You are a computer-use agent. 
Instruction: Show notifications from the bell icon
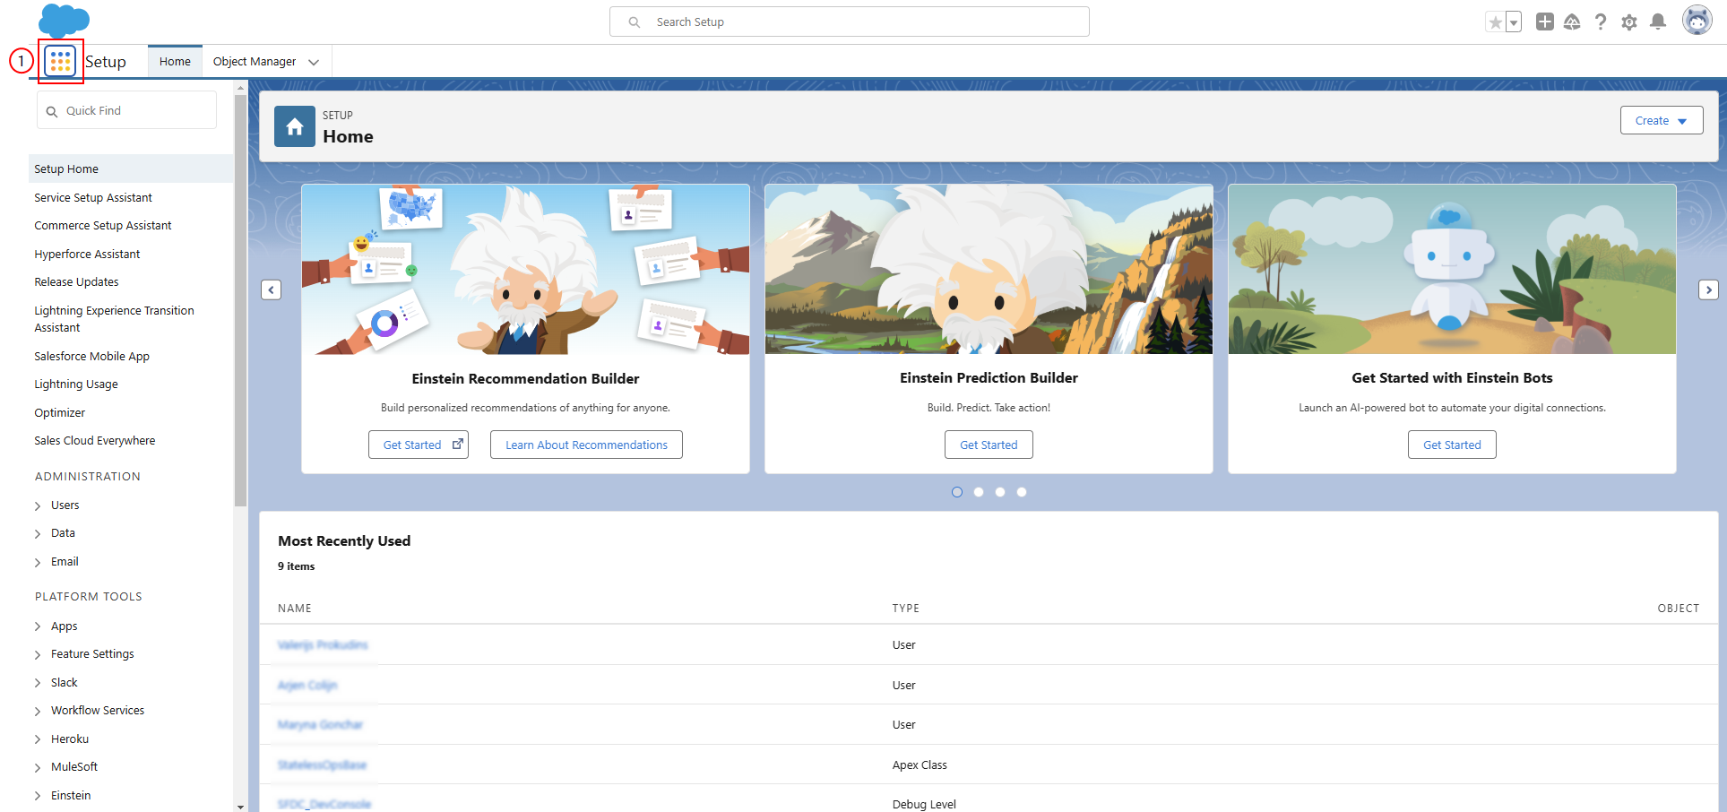1658,22
